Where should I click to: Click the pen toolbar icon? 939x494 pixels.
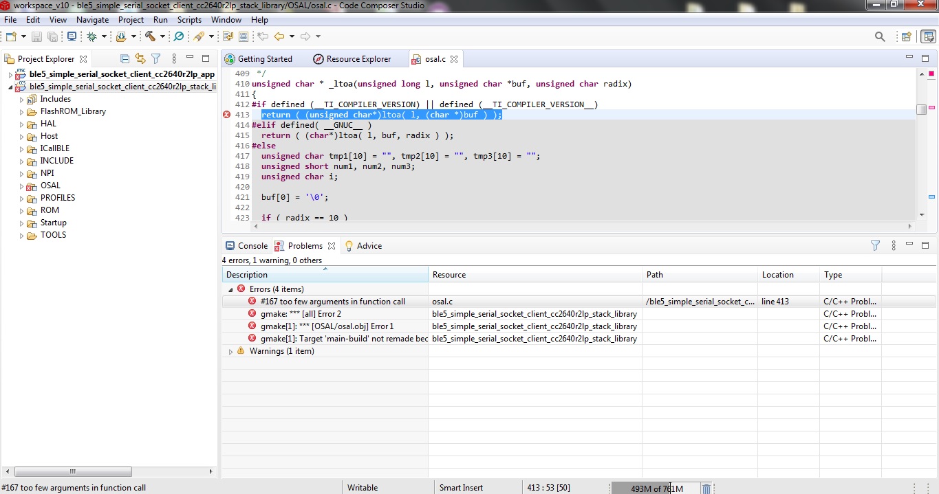pyautogui.click(x=198, y=36)
